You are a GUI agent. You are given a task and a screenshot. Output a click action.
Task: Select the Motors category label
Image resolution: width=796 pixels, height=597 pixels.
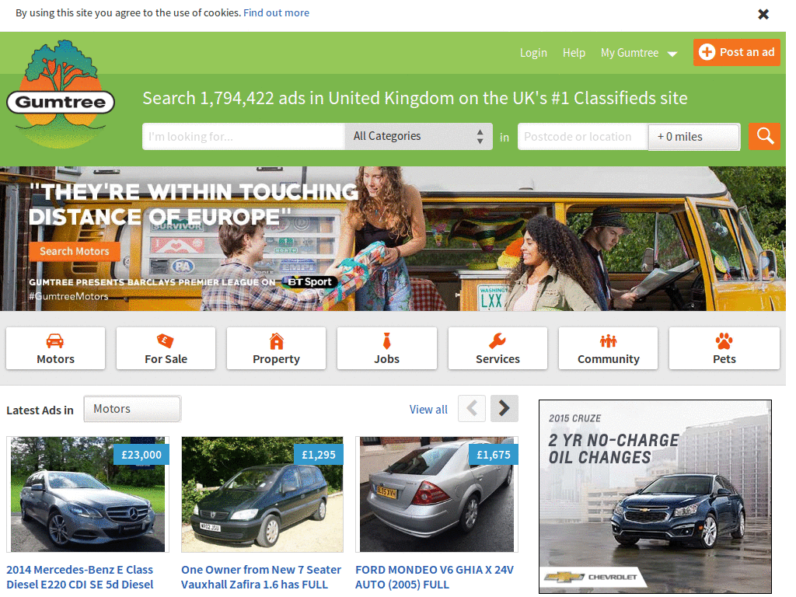click(55, 359)
